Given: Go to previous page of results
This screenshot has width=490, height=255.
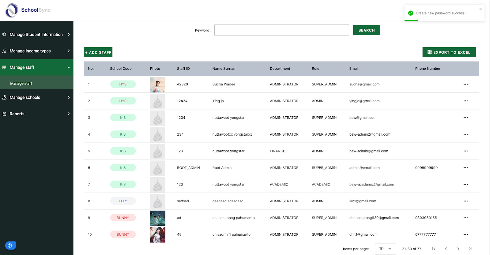Looking at the screenshot, I should click(x=446, y=249).
